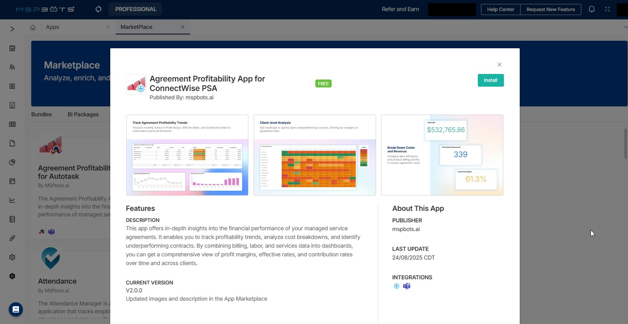Open the Attendance app title

[x=57, y=281]
